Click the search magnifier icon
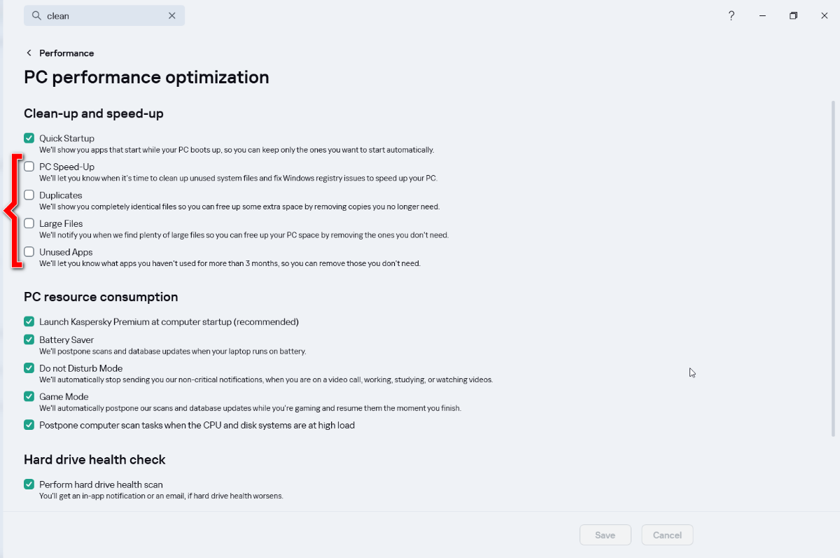Image resolution: width=840 pixels, height=558 pixels. [x=36, y=15]
